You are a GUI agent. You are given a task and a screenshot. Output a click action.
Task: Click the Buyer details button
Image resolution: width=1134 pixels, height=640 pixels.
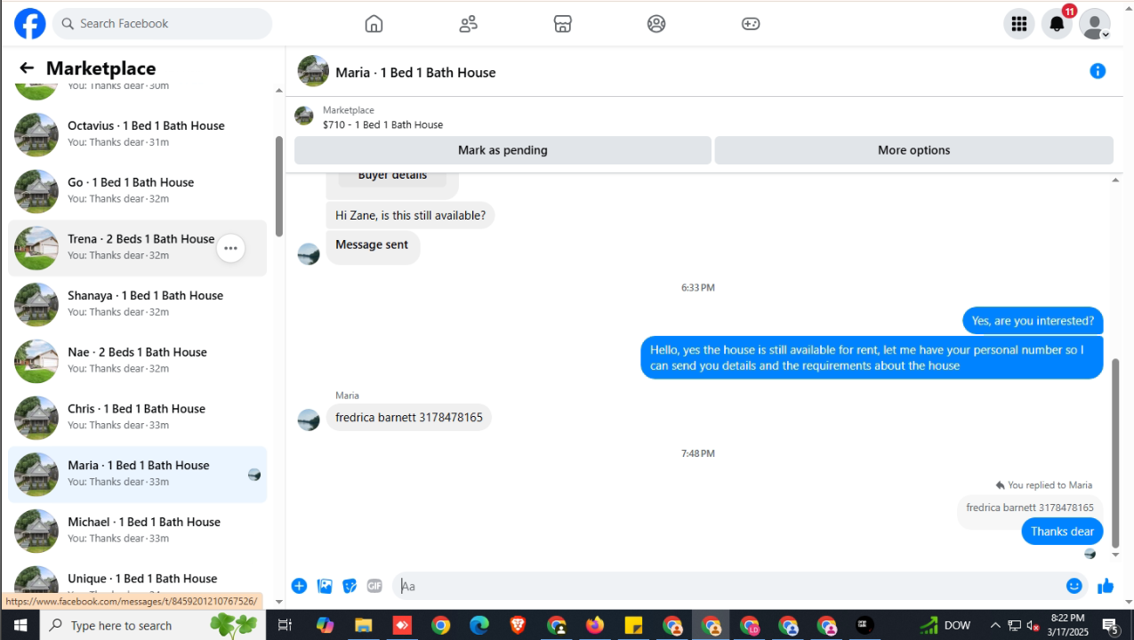click(392, 176)
